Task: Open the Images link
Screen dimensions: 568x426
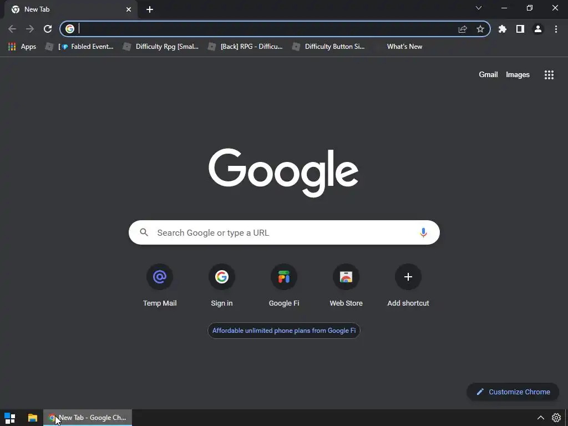Action: point(518,75)
